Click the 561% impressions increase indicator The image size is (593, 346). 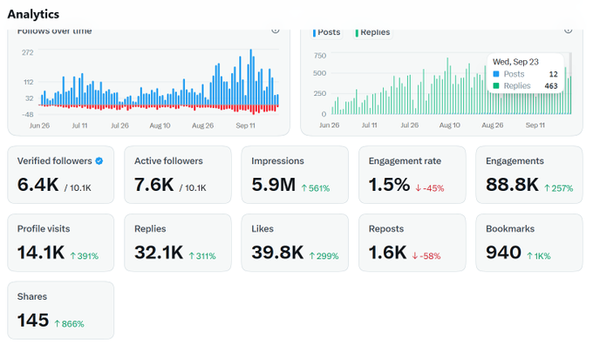coord(316,188)
